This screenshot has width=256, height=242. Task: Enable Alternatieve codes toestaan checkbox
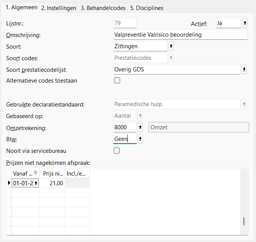pos(117,81)
